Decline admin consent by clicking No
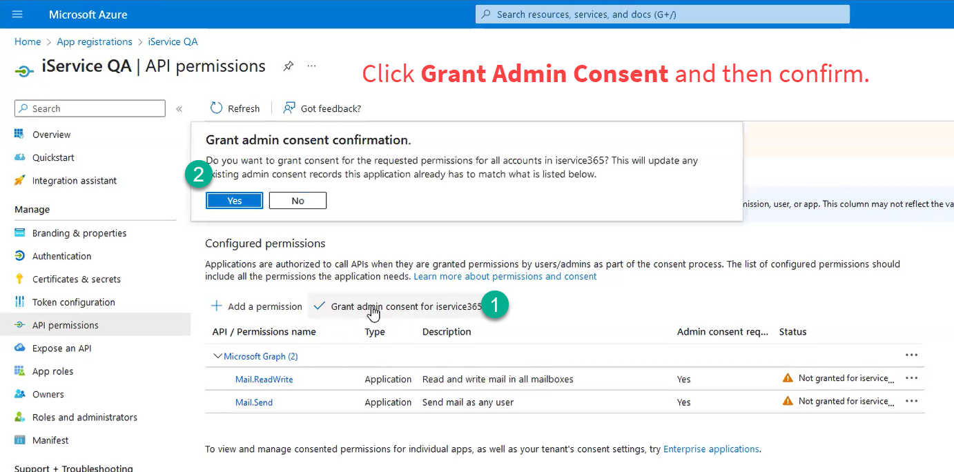The width and height of the screenshot is (954, 472). click(298, 201)
